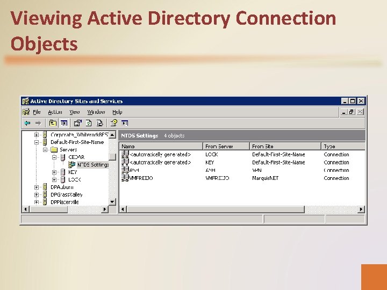This screenshot has height=290, width=387.
Task: Sort by the From Server column header
Action: click(226, 146)
